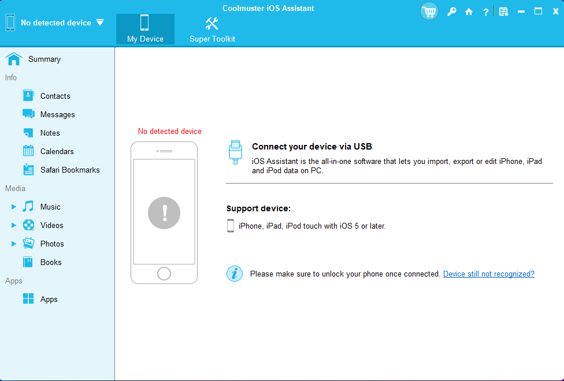
Task: Click the Apps section header label
Action: click(x=14, y=281)
